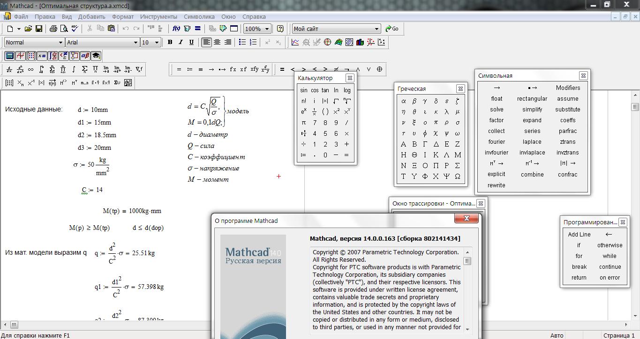Insert contour plot icon
The height and width of the screenshot is (339, 640).
349,42
